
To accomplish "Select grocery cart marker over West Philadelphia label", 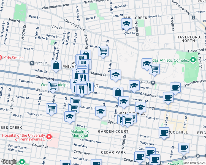I will 53,86.
